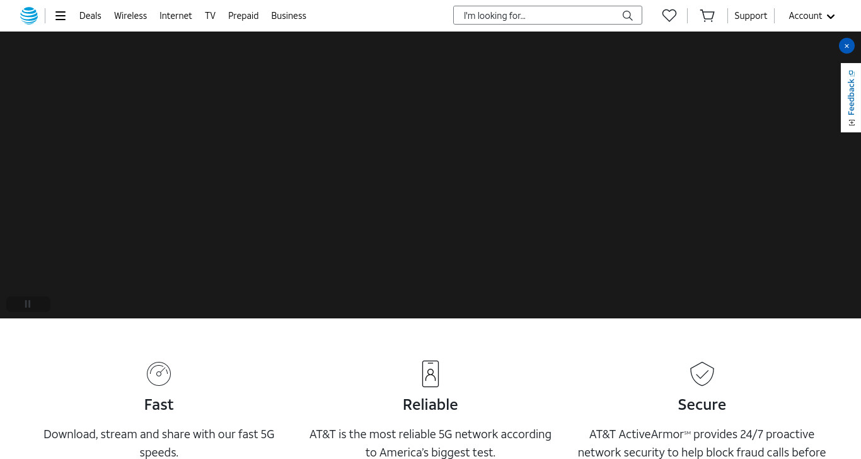
Task: Click text "AT&T is the most reliable 5G network according"
Action: click(x=430, y=434)
